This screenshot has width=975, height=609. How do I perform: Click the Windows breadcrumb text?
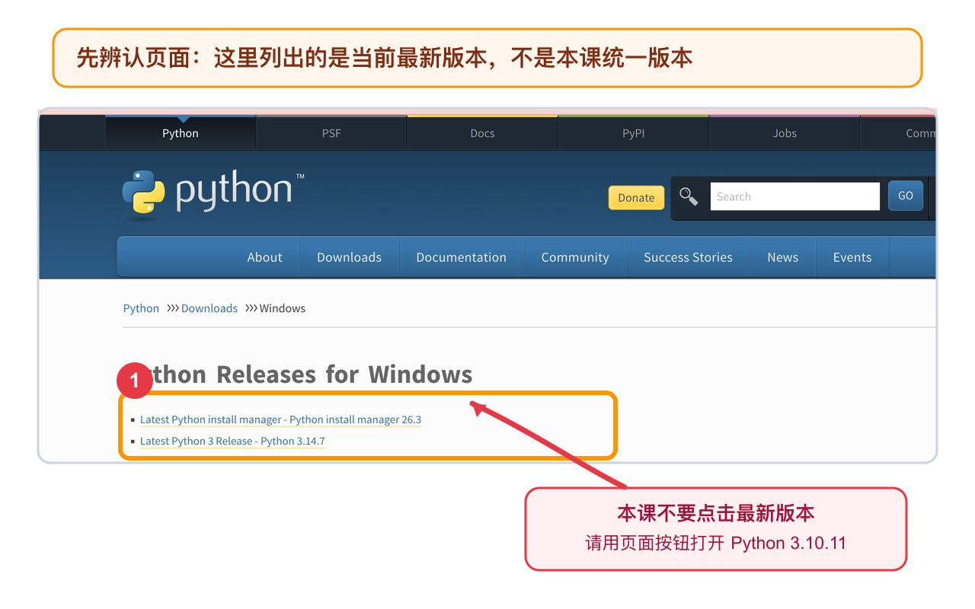coord(283,308)
